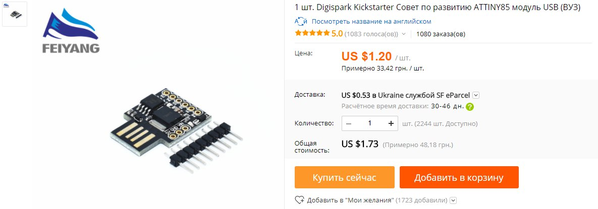Image resolution: width=598 pixels, height=209 pixels.
Task: Expand the wishlist options dropdown arrow
Action: [454, 200]
